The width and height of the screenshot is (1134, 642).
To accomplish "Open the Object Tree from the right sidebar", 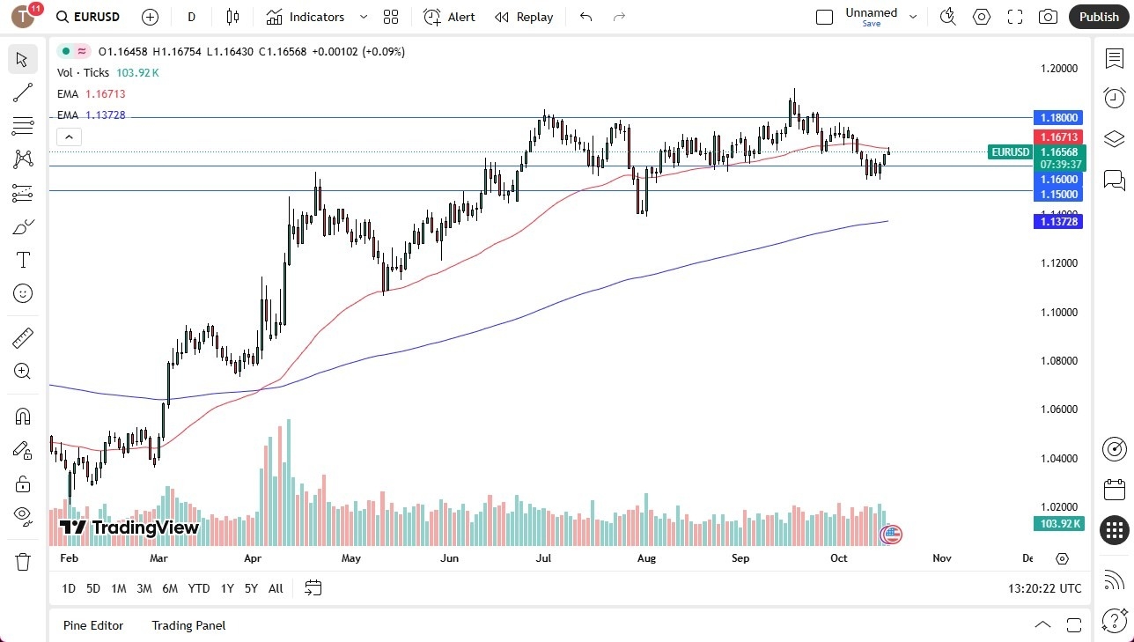I will 1115,138.
